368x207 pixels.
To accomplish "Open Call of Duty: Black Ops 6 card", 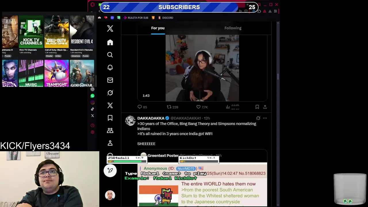I will (x=57, y=32).
